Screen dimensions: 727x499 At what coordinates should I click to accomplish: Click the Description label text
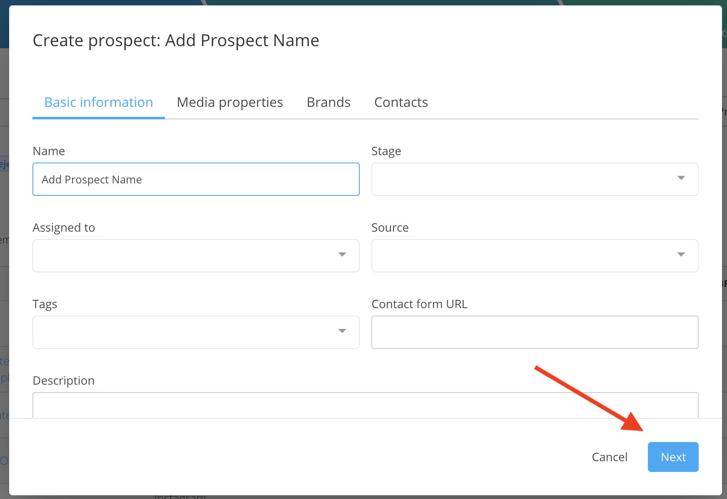(64, 381)
